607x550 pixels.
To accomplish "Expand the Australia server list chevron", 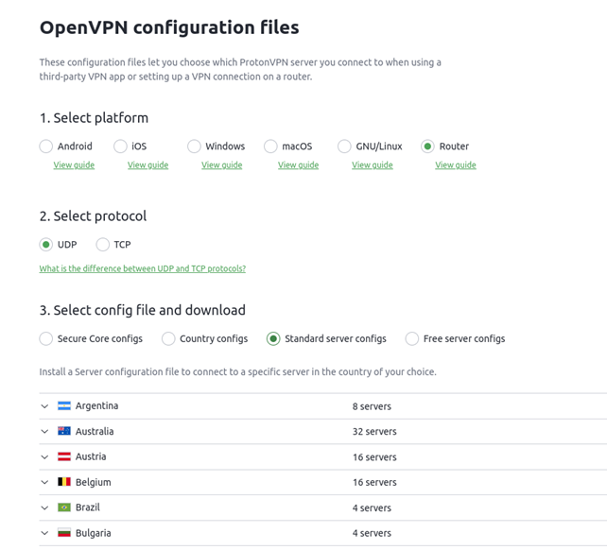I will 44,432.
